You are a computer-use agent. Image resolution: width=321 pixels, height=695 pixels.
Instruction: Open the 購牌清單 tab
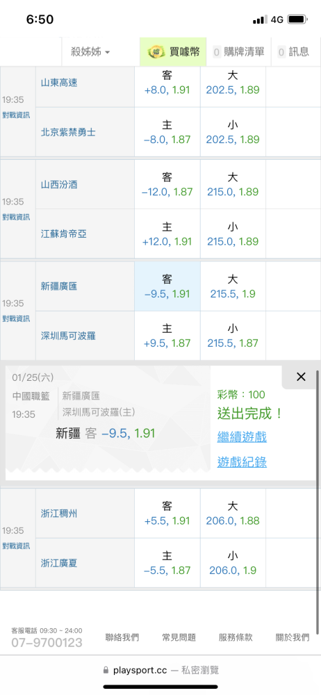pyautogui.click(x=238, y=52)
